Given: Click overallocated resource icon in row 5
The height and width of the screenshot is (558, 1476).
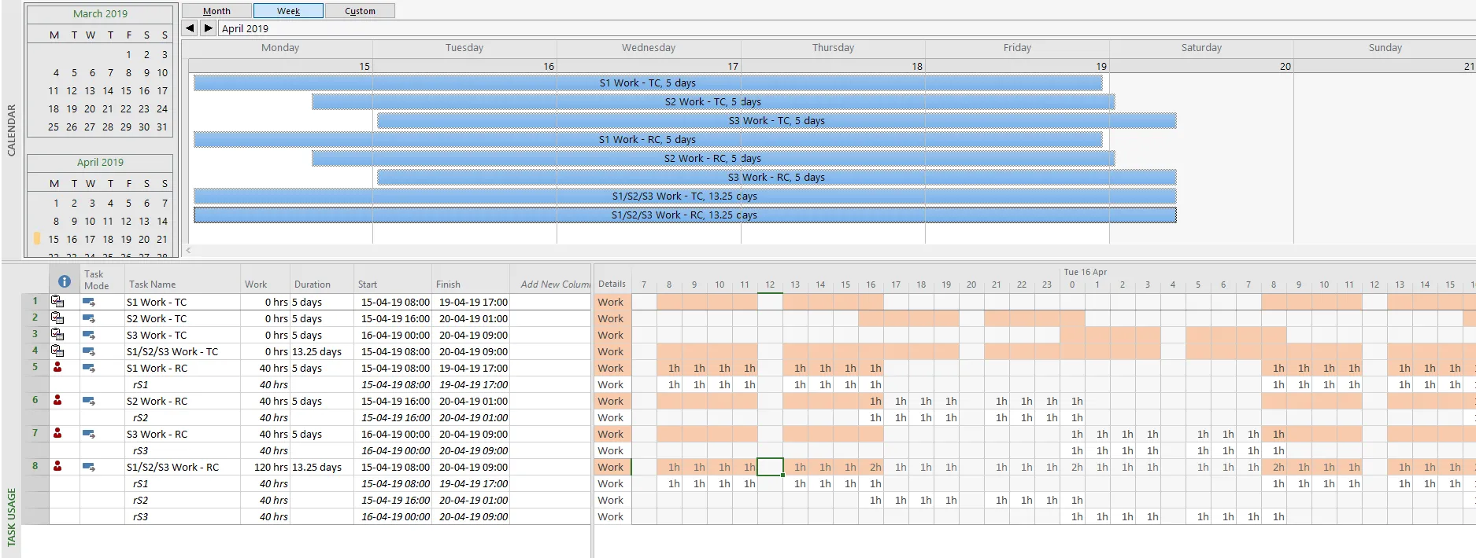Looking at the screenshot, I should click(57, 367).
